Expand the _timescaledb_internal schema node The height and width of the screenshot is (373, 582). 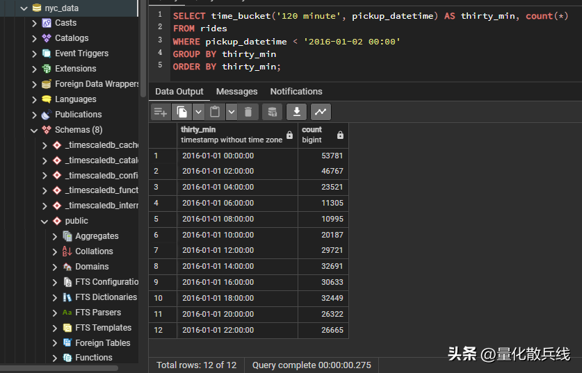pos(45,206)
